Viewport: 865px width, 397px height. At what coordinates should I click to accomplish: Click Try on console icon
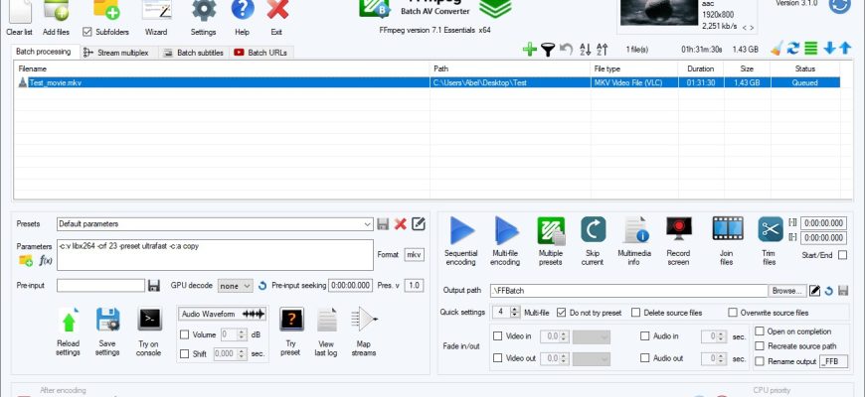click(149, 319)
